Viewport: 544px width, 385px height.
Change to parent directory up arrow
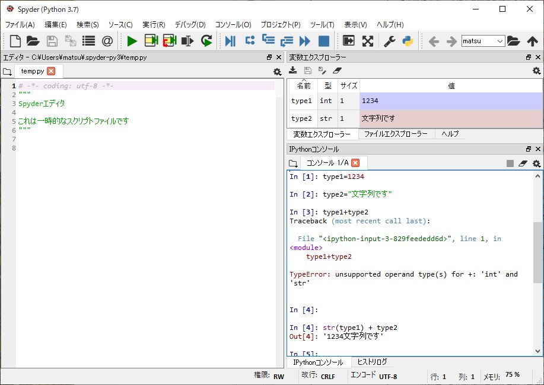(533, 41)
